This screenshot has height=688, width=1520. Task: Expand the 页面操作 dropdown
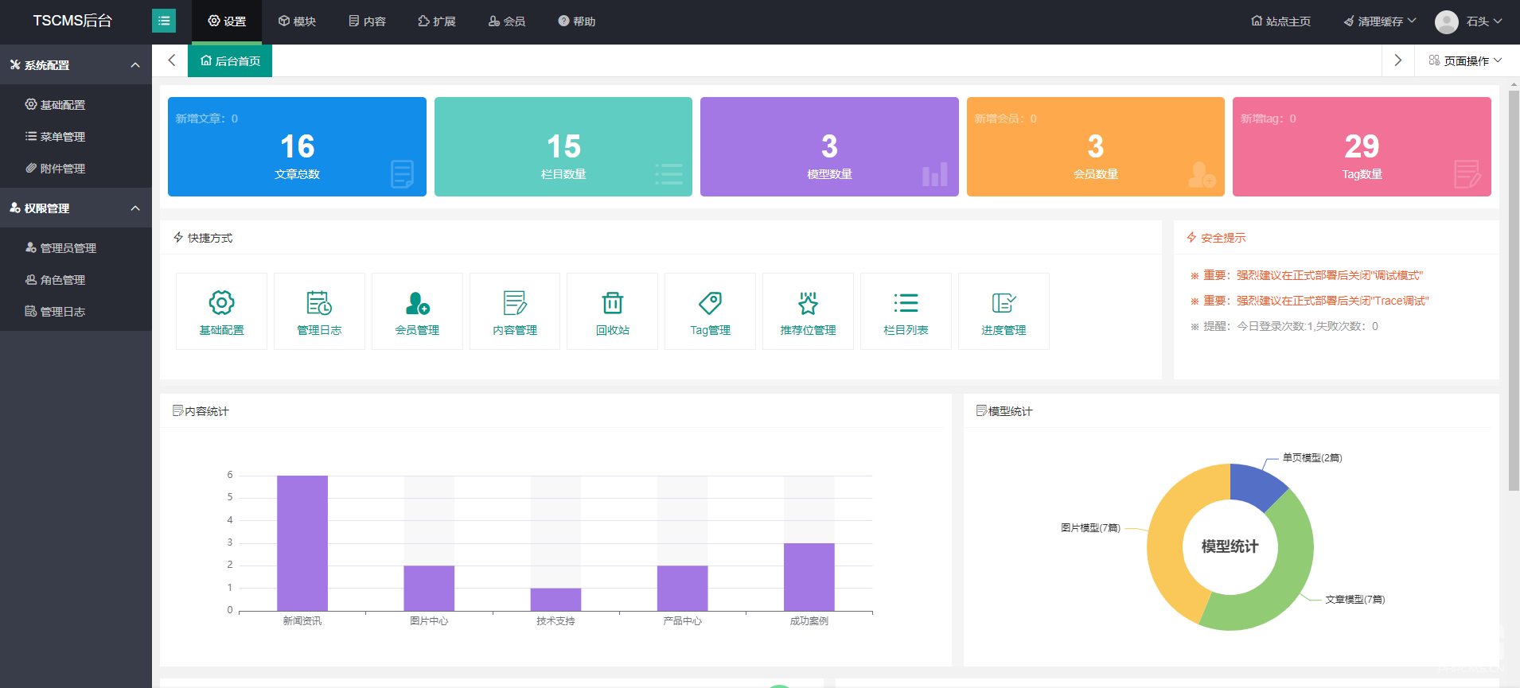(1465, 61)
